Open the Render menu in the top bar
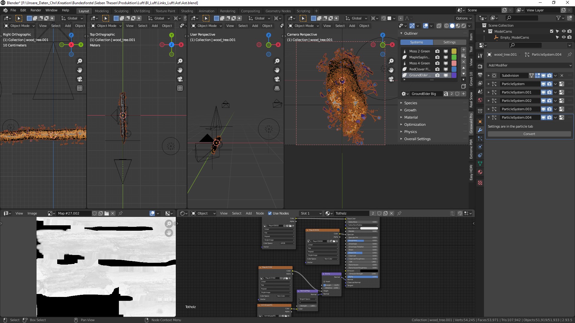575x323 pixels. click(36, 10)
